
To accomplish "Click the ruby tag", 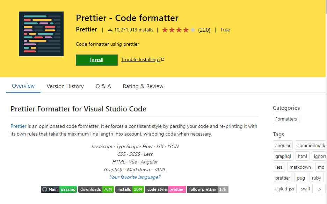I will (x=317, y=178).
